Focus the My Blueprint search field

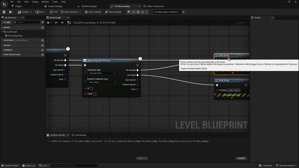tap(27, 22)
